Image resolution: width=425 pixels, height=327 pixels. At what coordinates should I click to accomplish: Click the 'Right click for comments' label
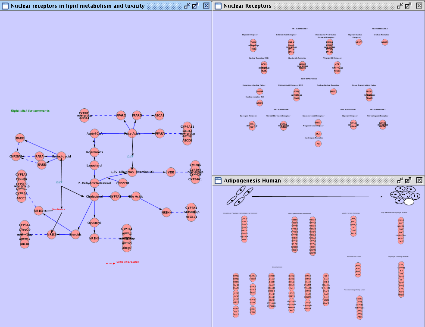(x=30, y=111)
